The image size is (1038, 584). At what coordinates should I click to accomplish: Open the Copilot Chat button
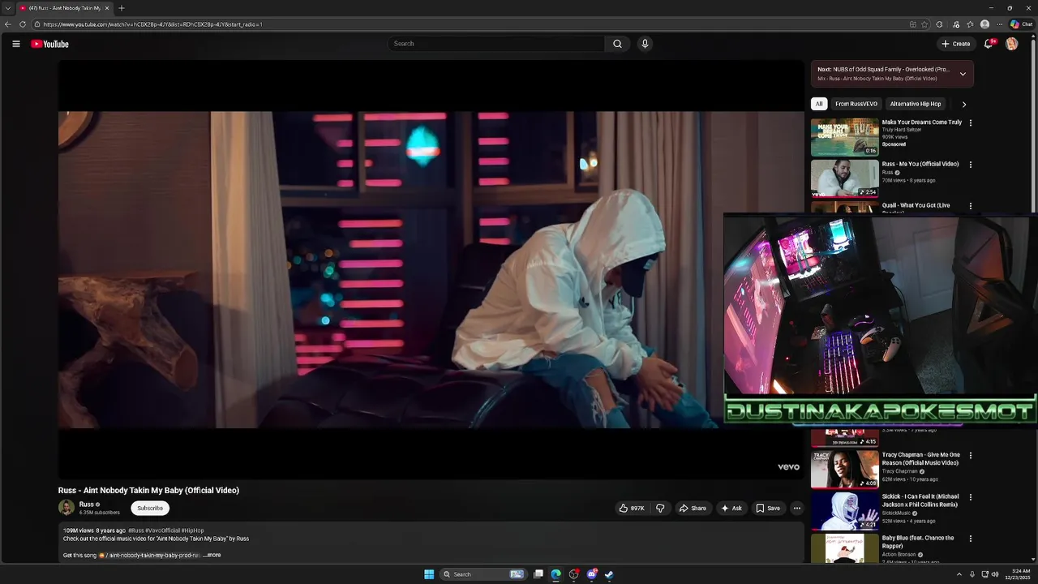(1021, 24)
